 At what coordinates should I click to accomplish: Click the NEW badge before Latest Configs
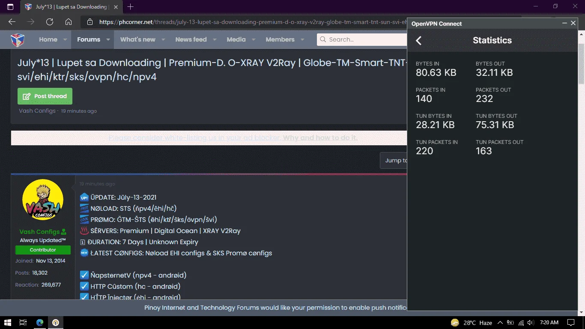[x=84, y=253]
